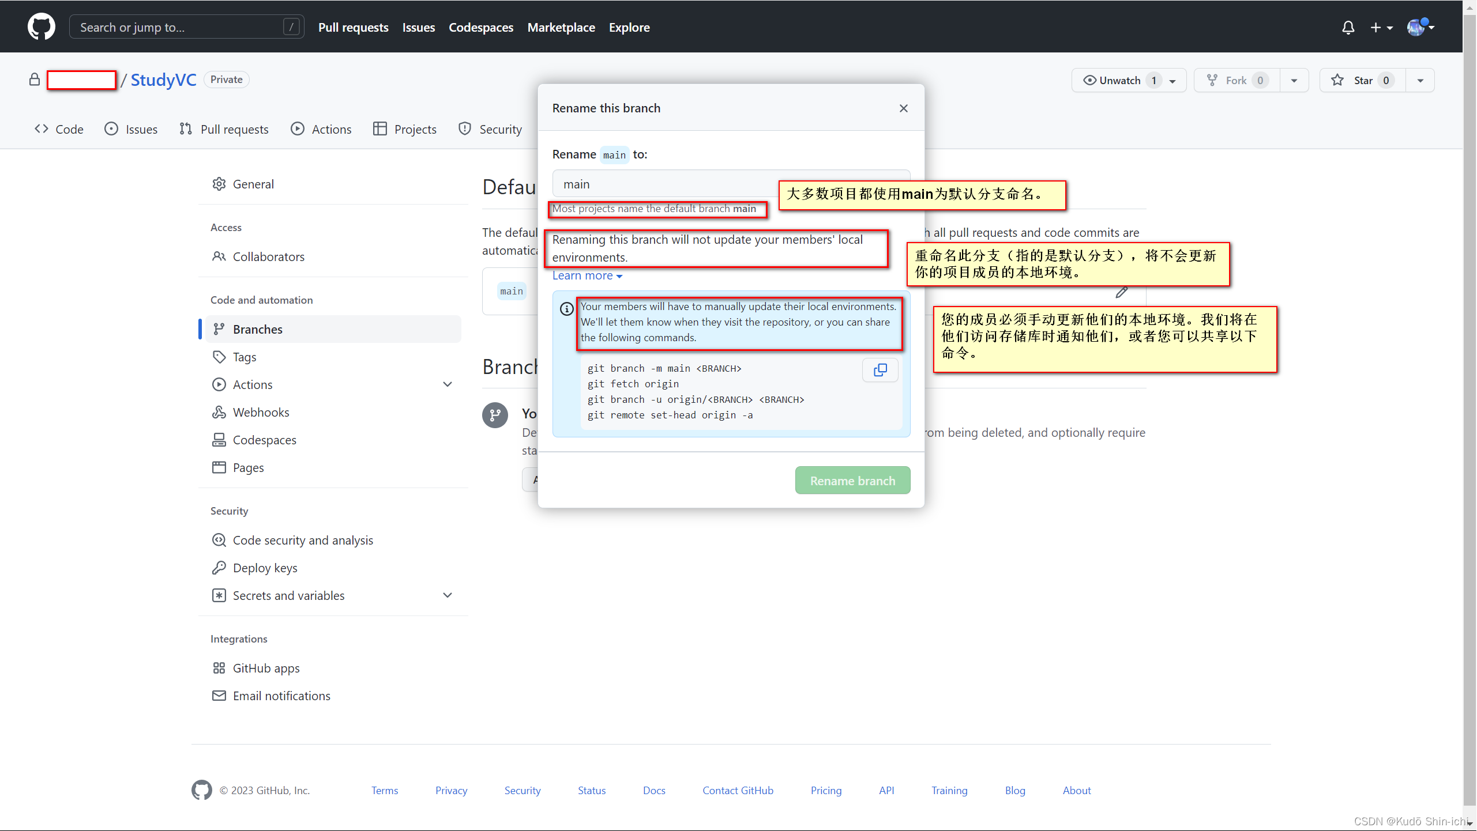Click the GitHub logo in the footer
The width and height of the screenshot is (1477, 831).
pos(201,790)
